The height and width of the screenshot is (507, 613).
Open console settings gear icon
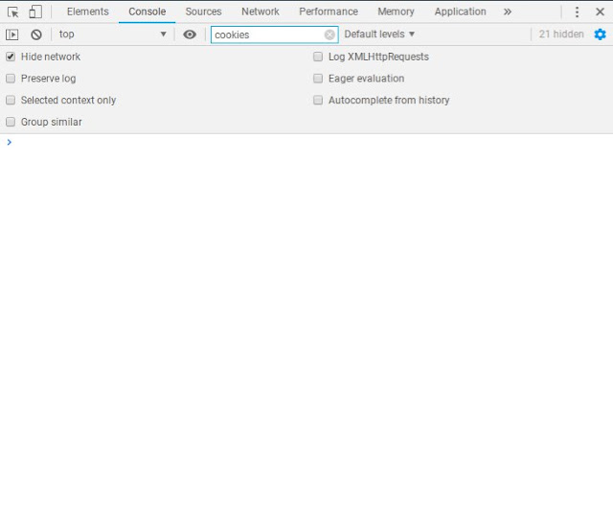(600, 35)
